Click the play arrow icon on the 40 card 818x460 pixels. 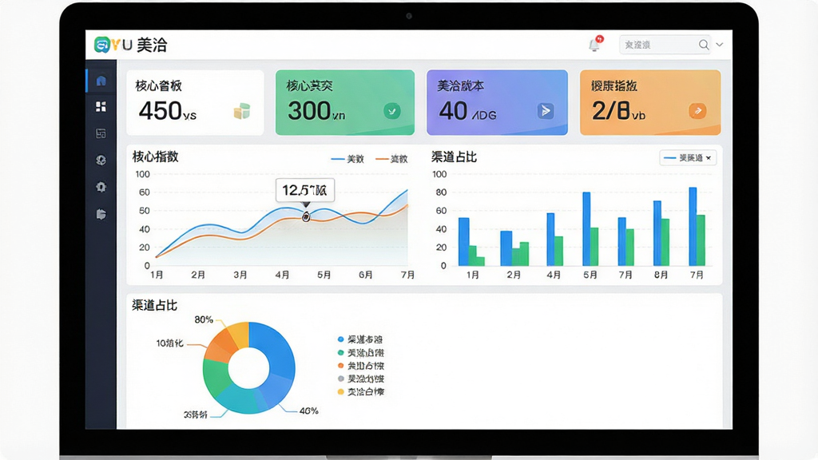[x=545, y=110]
